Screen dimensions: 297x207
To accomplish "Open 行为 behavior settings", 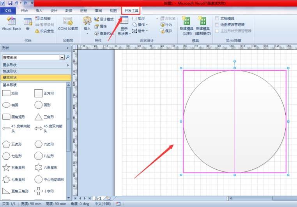I will point(166,24).
